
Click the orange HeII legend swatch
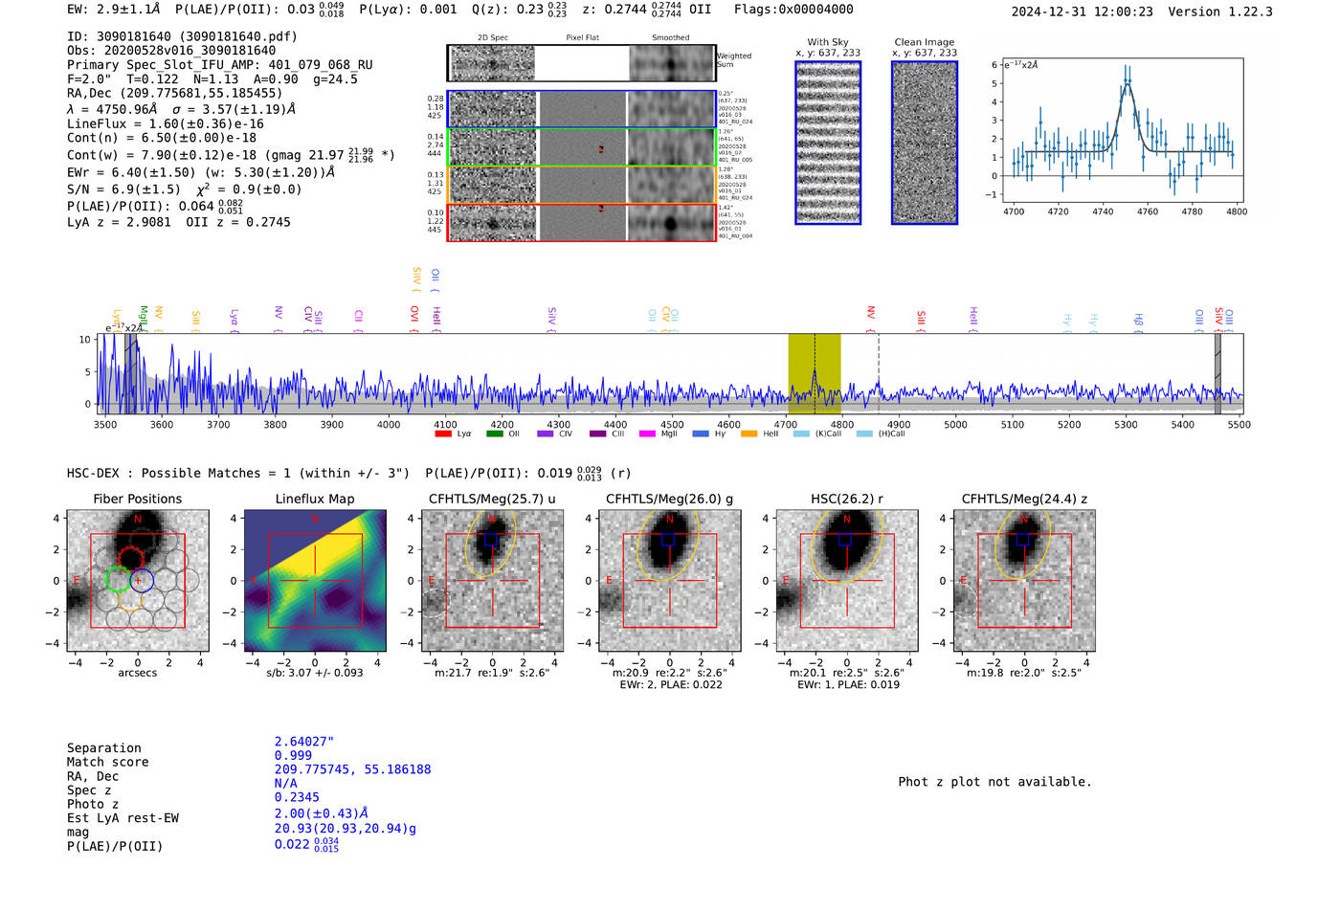pos(748,434)
